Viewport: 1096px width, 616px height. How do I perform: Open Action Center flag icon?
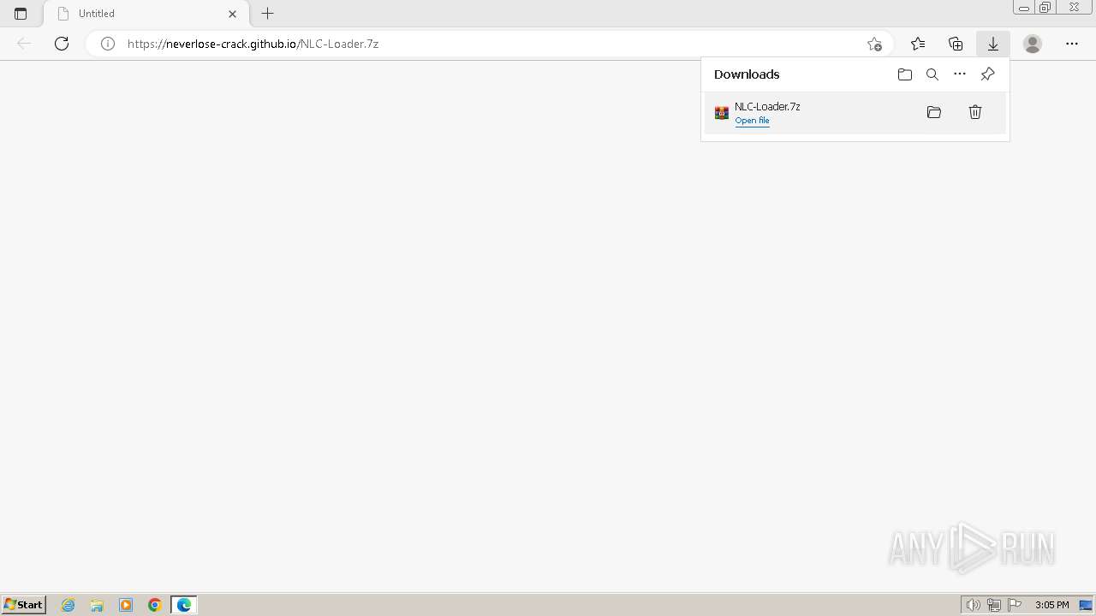coord(1015,605)
